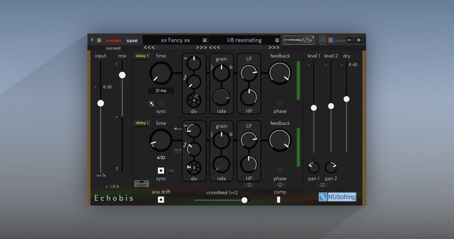Click the bottom delay LP filter knob
The image size is (454, 239).
coord(249,140)
